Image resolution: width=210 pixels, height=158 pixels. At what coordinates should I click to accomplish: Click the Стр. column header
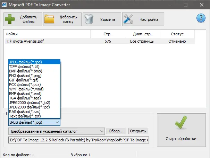(108, 34)
